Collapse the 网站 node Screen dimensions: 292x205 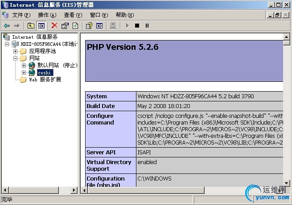point(16,58)
